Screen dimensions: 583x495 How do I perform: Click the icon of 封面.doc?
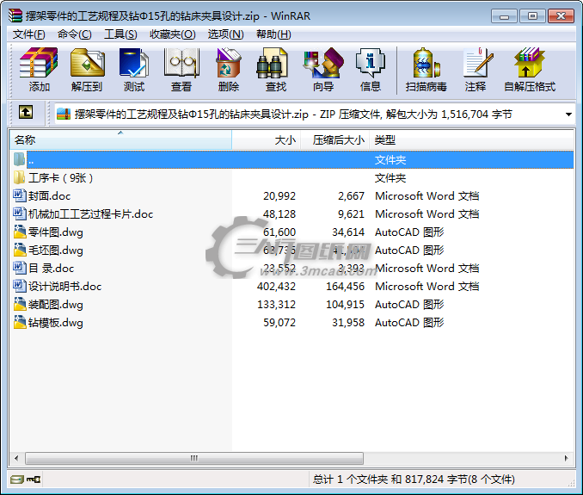click(x=19, y=195)
